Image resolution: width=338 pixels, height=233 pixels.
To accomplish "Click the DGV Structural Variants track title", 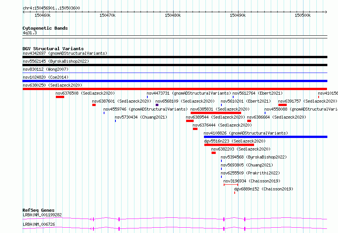I will point(53,49).
